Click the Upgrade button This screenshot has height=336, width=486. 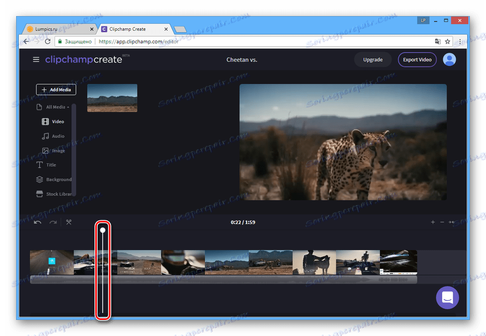tap(373, 59)
